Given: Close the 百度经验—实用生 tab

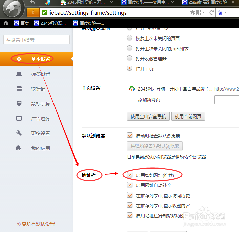Looking at the screenshot, I should pyautogui.click(x=172, y=2).
